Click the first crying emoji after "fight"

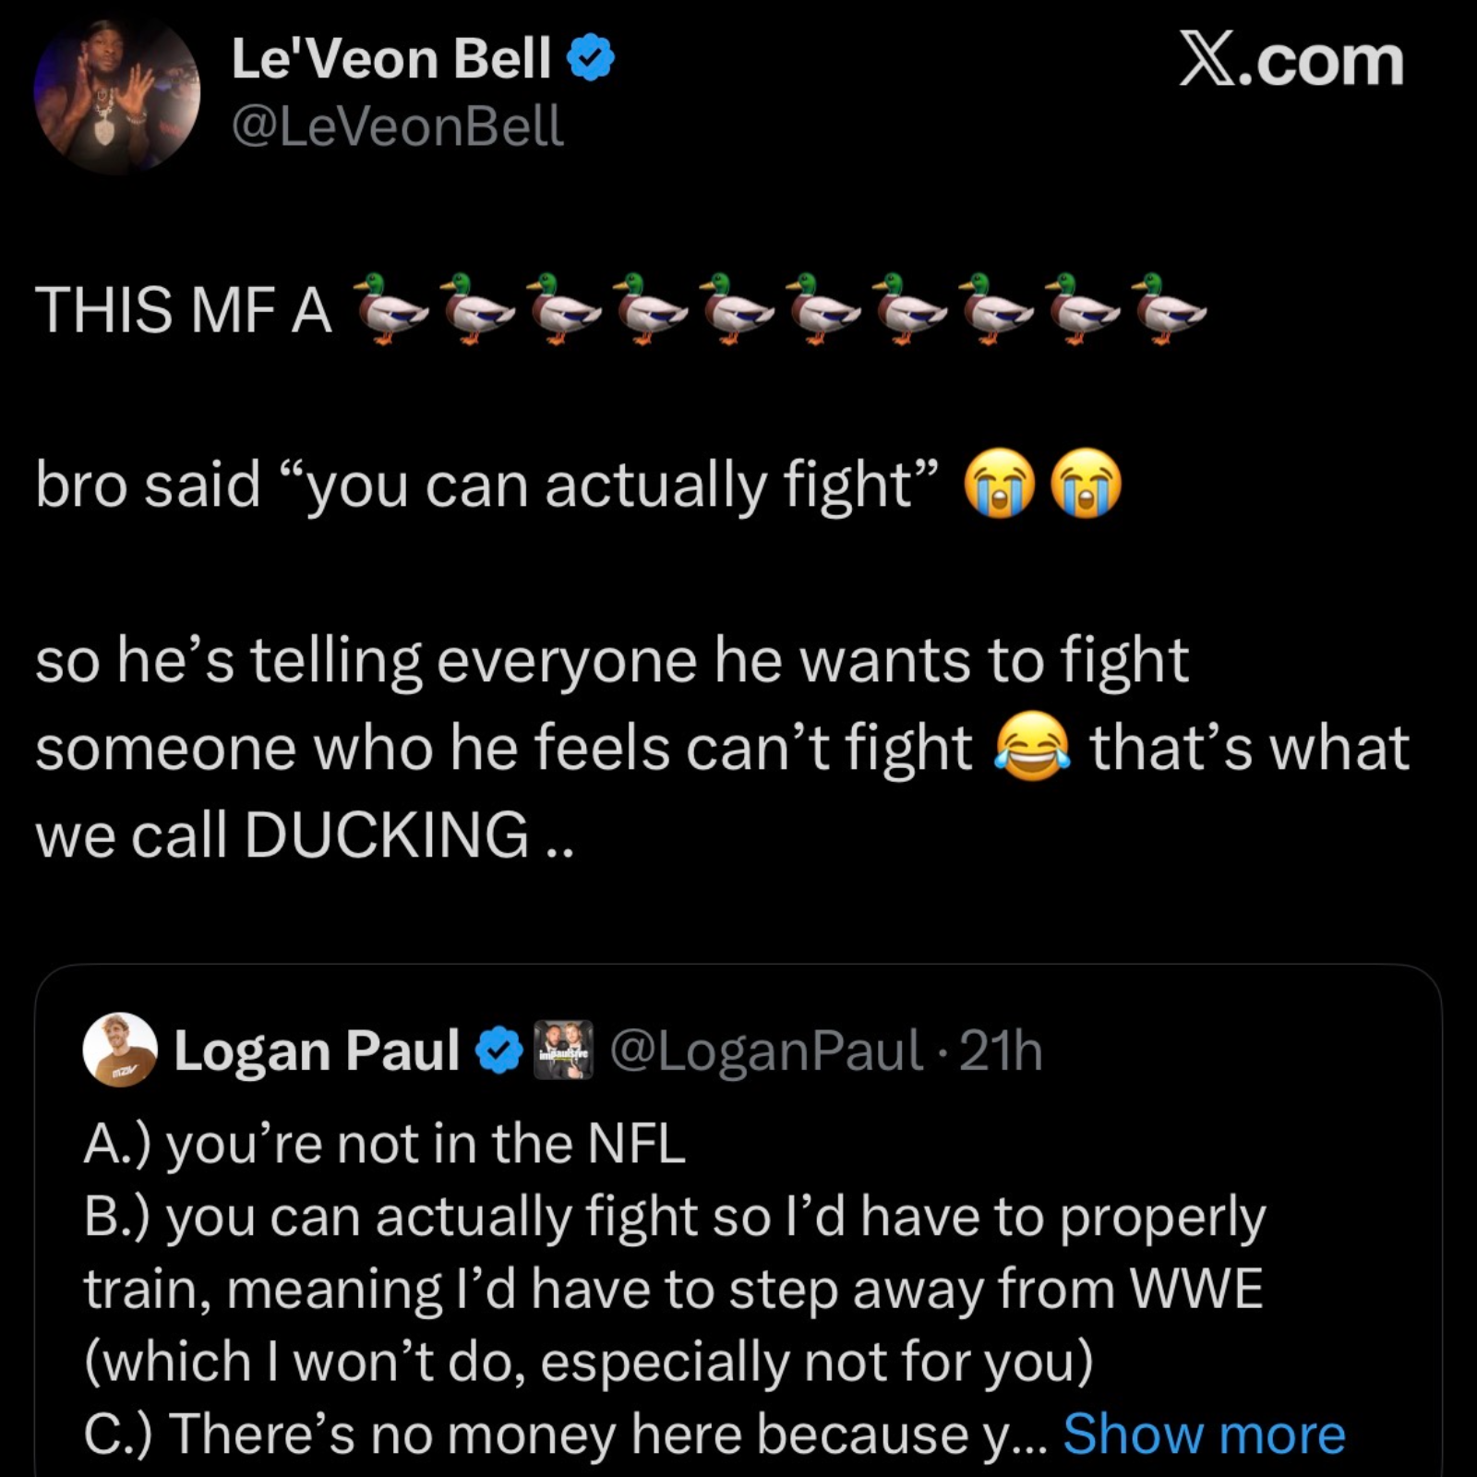coord(1000,483)
